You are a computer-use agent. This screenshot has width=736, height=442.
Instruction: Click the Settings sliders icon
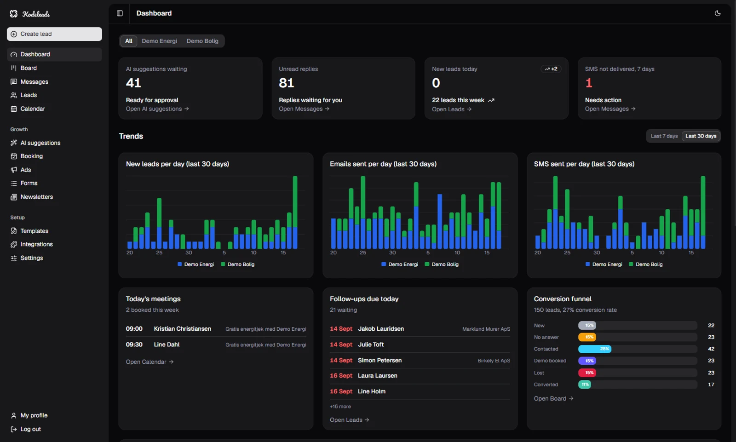tap(14, 258)
